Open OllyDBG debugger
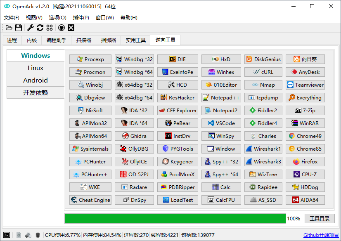 (135, 149)
